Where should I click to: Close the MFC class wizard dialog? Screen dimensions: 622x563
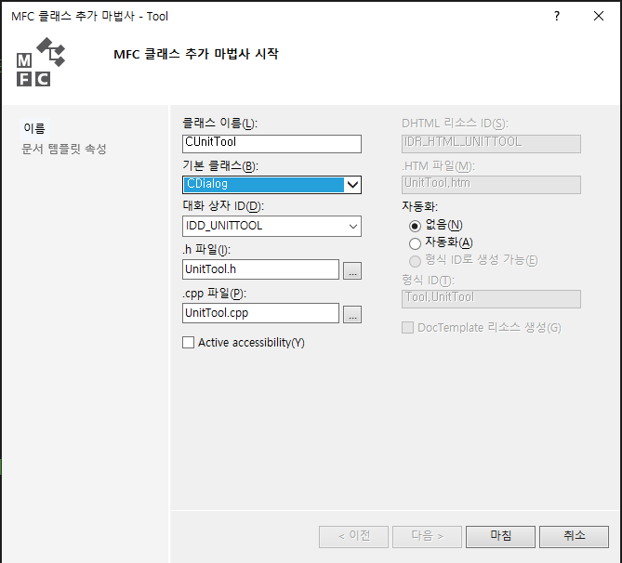599,16
